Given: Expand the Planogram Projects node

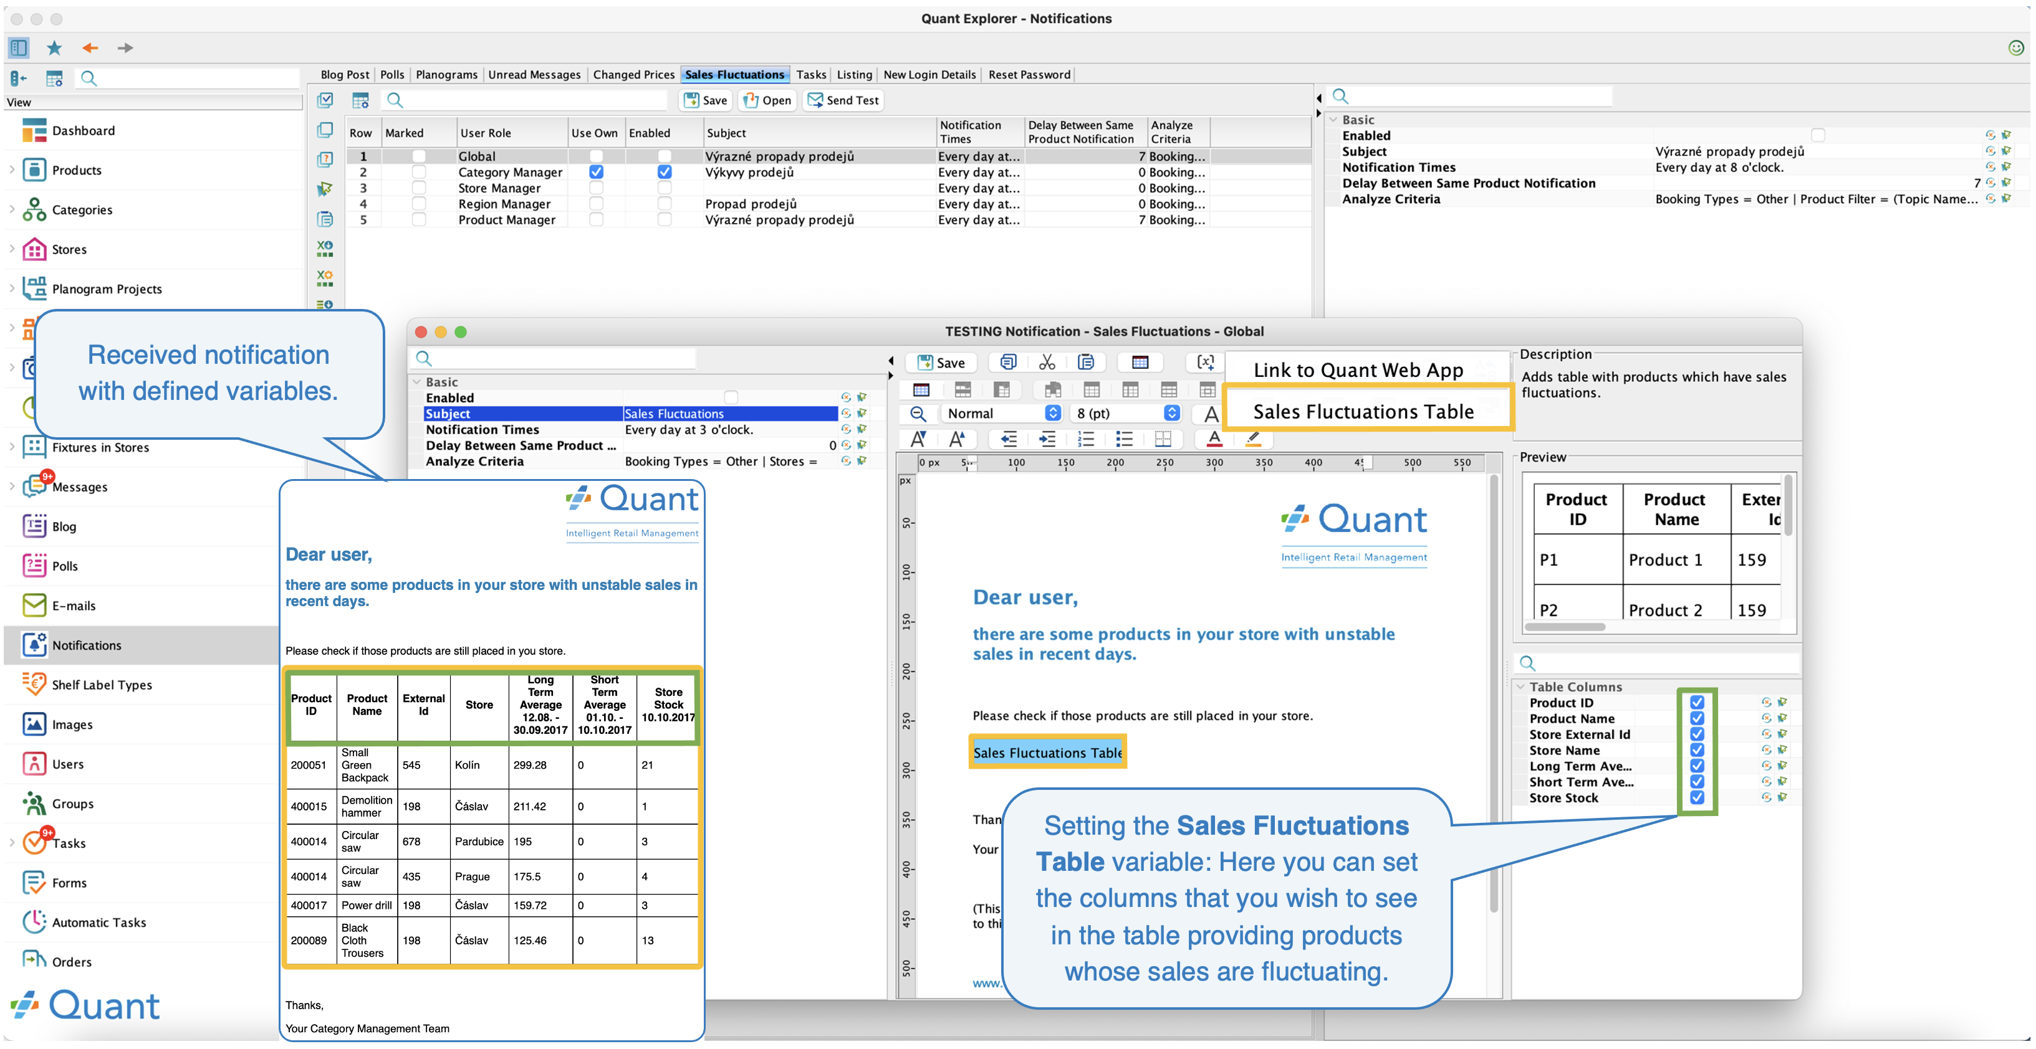Looking at the screenshot, I should point(12,288).
